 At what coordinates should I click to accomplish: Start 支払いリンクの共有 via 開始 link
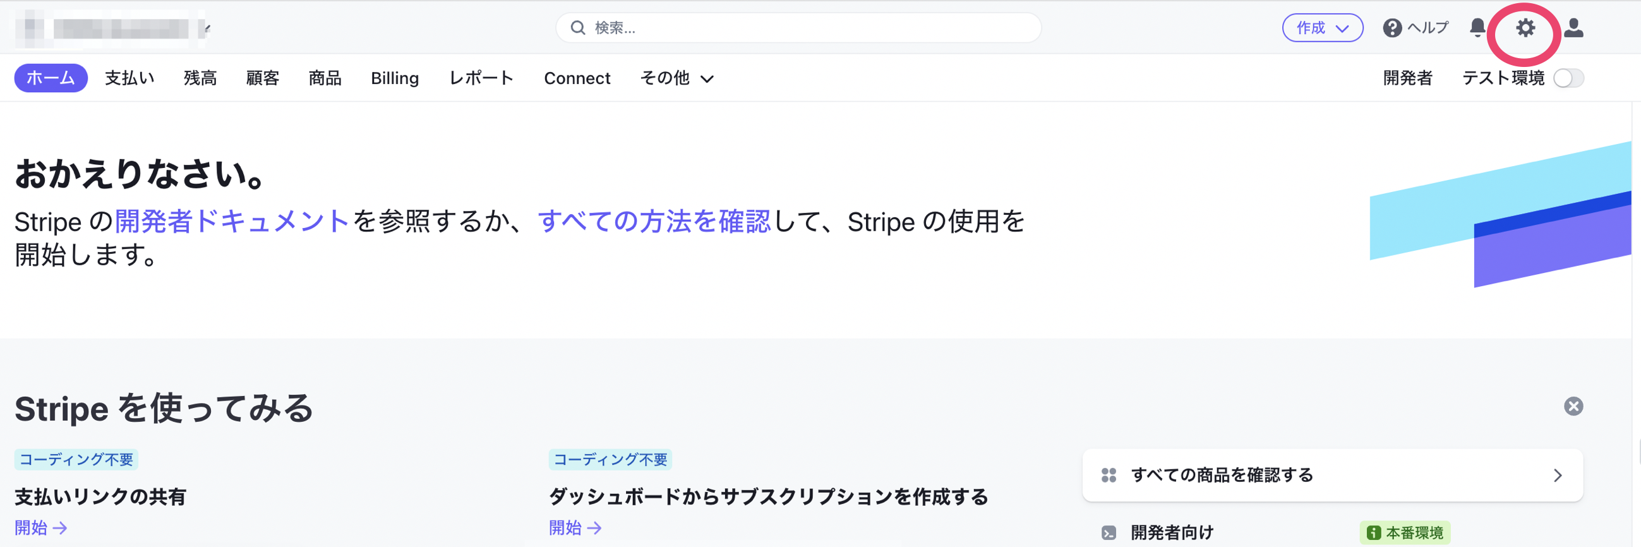[40, 527]
